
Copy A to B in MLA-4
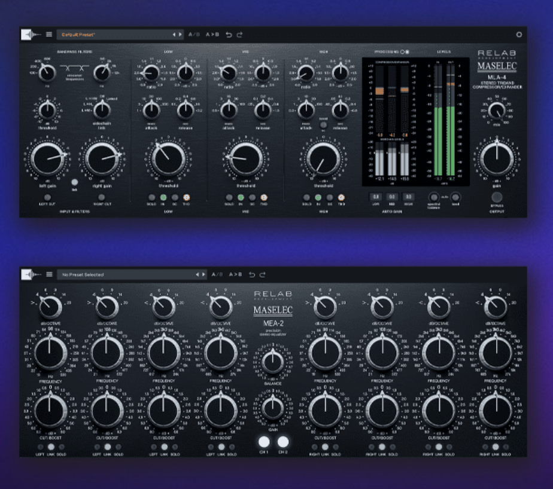tap(212, 35)
